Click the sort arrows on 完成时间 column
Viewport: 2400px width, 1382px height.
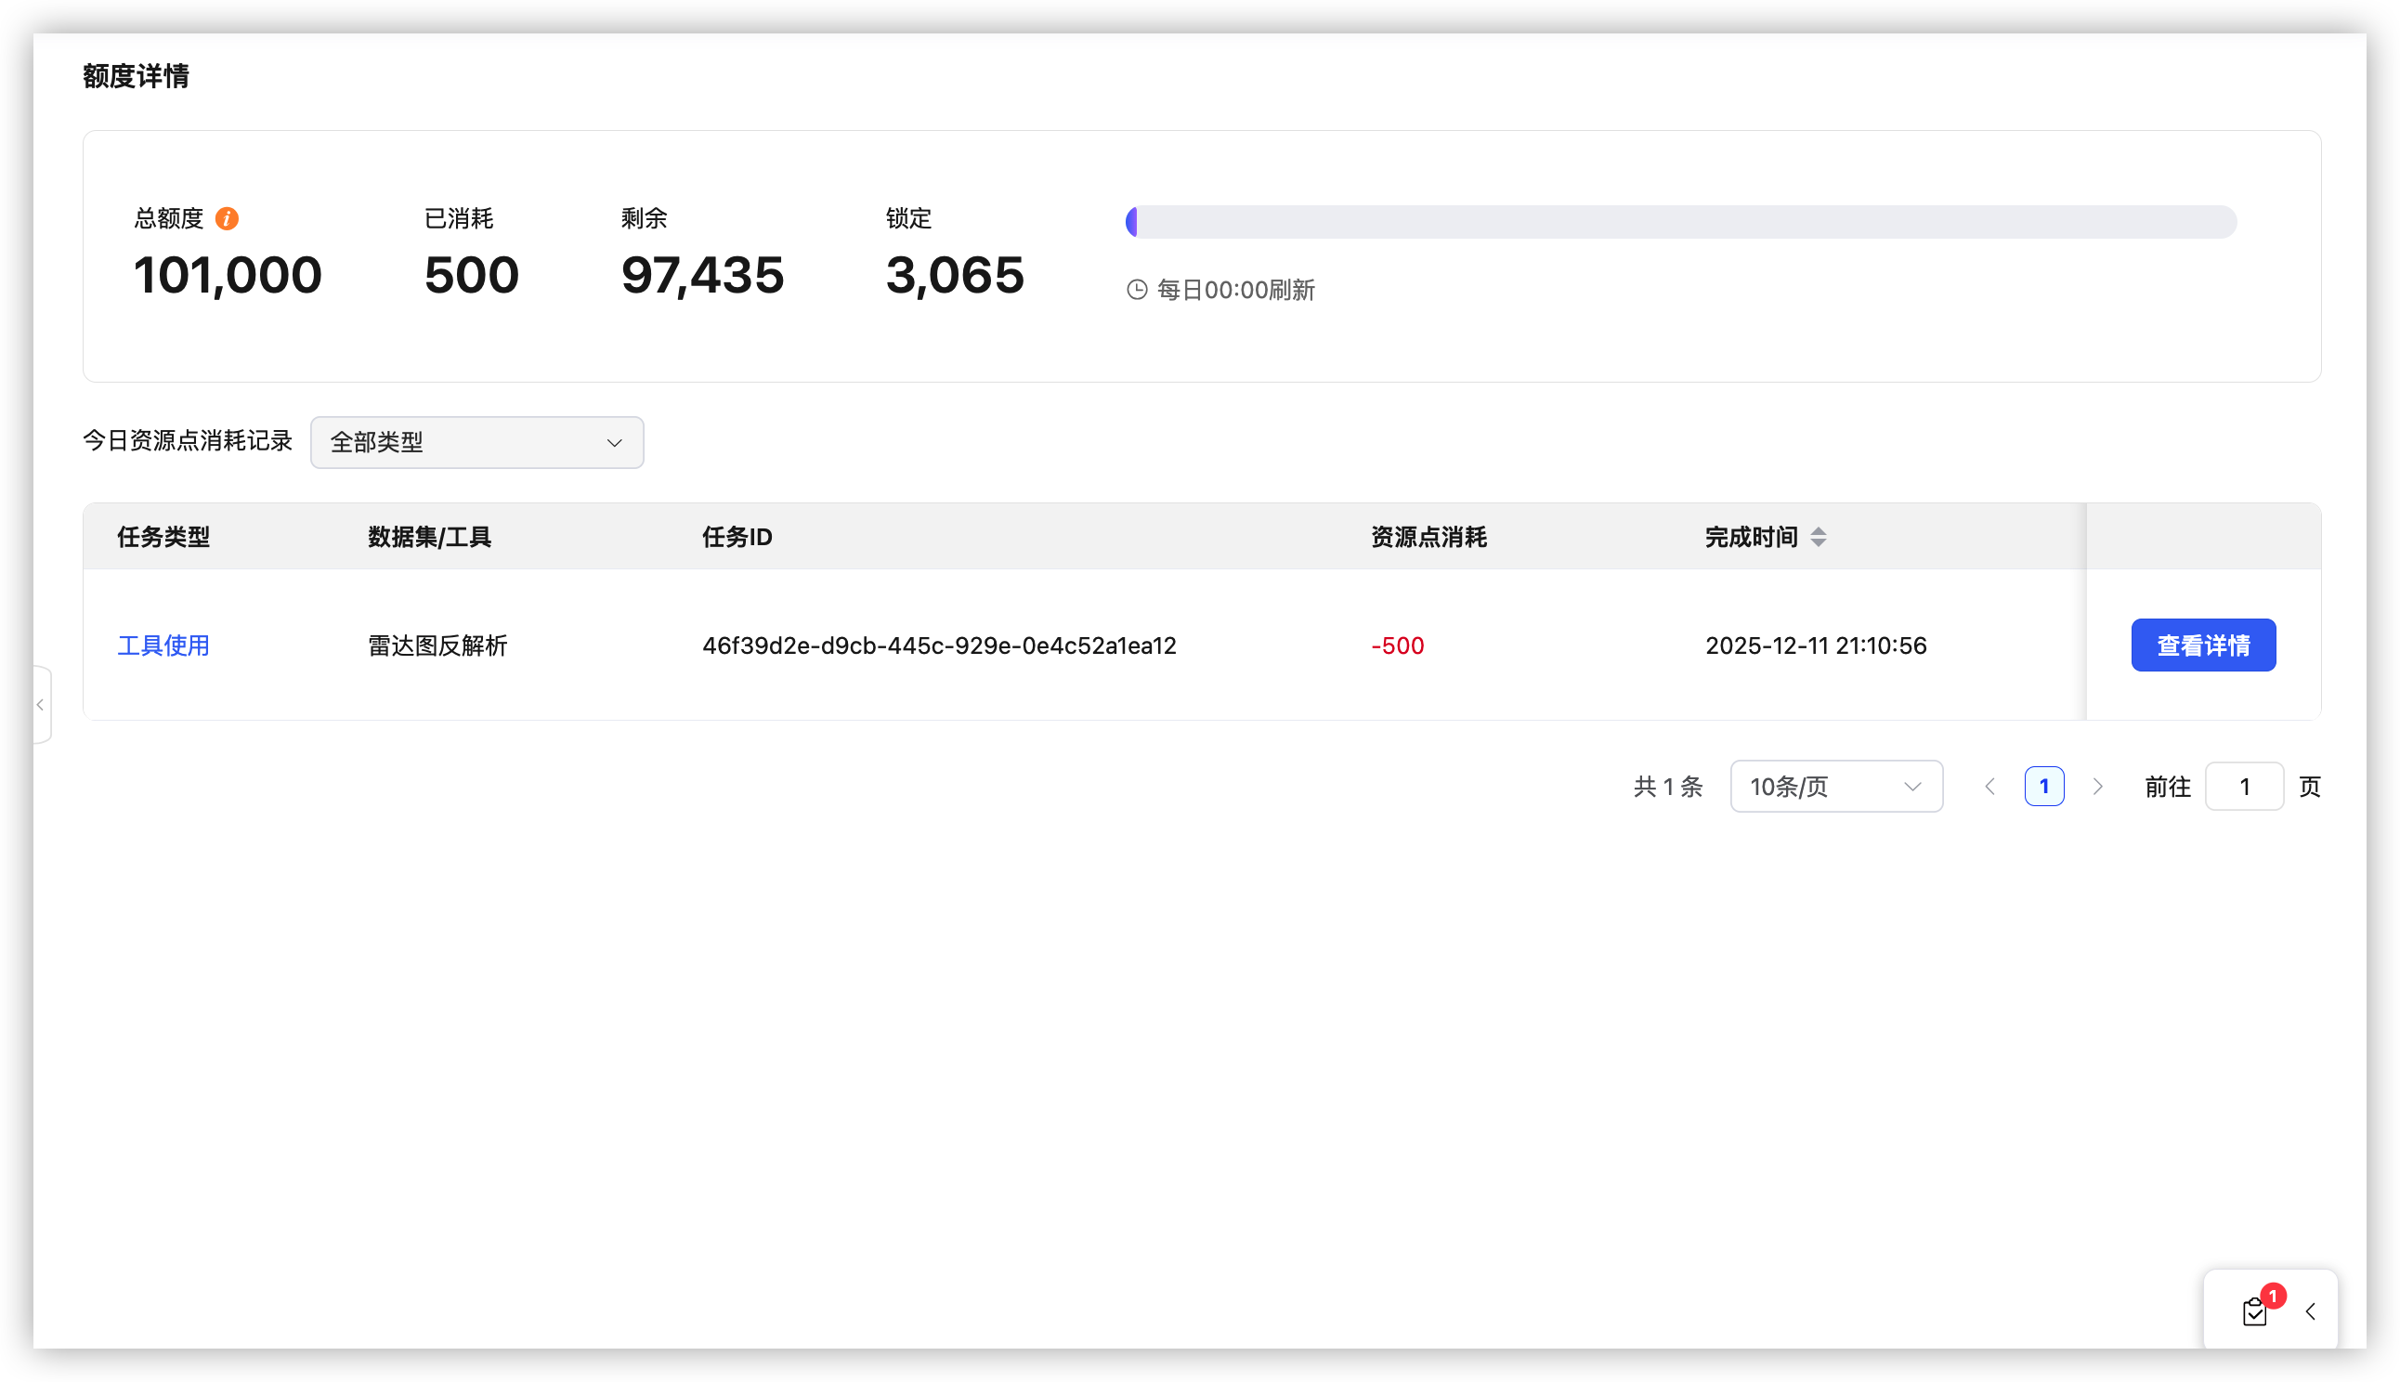pos(1819,536)
